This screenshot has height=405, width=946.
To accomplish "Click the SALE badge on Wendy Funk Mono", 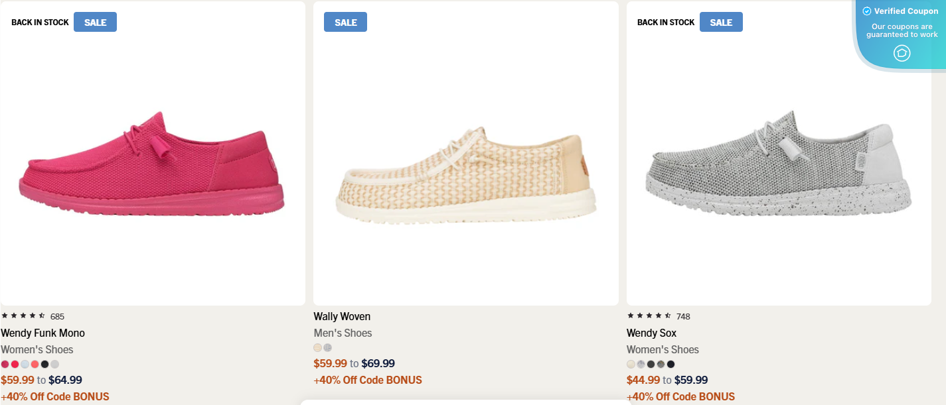I will click(95, 21).
